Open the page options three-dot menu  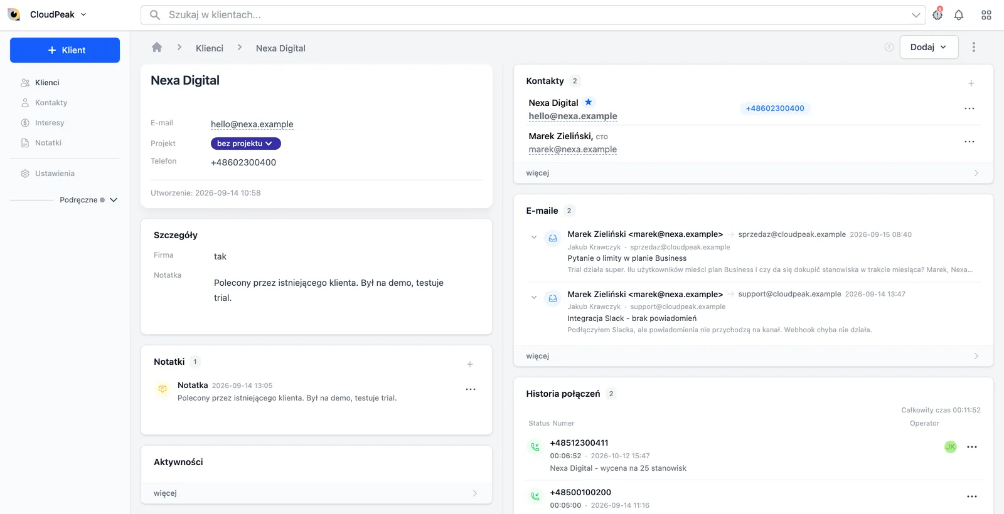(974, 47)
